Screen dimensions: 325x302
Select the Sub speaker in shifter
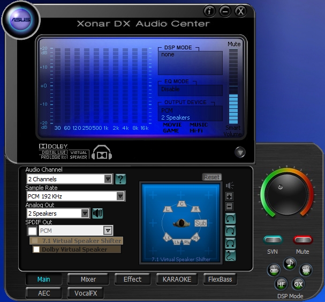click(201, 223)
